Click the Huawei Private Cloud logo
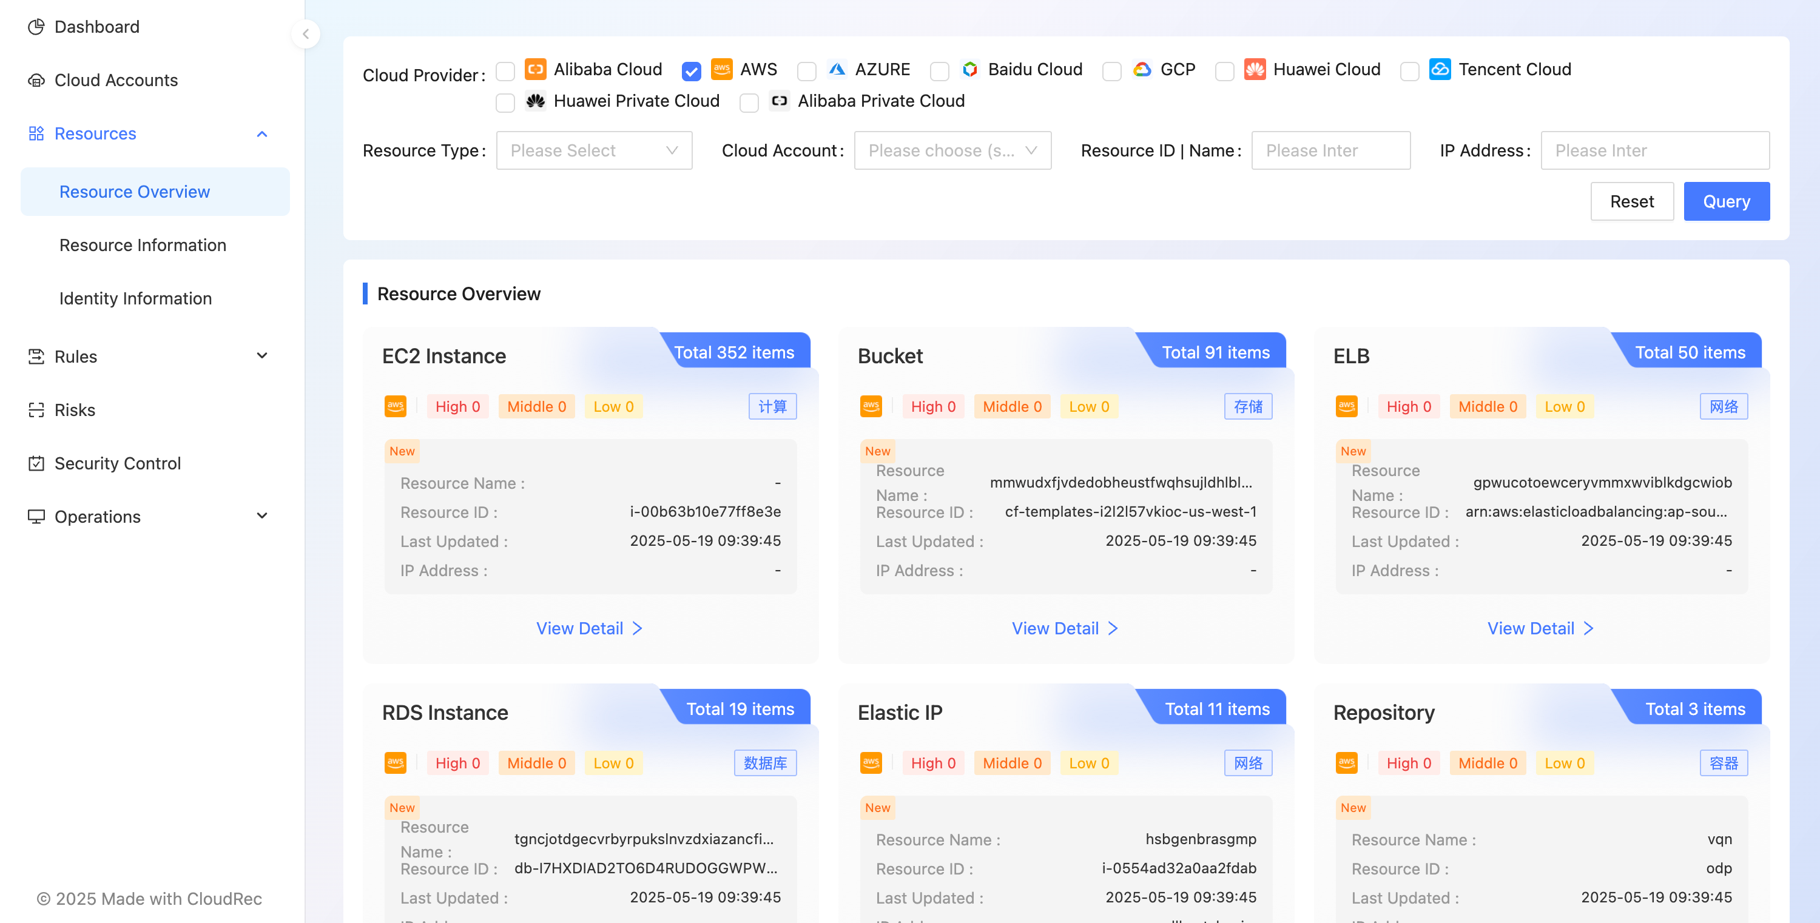The width and height of the screenshot is (1820, 923). (536, 101)
